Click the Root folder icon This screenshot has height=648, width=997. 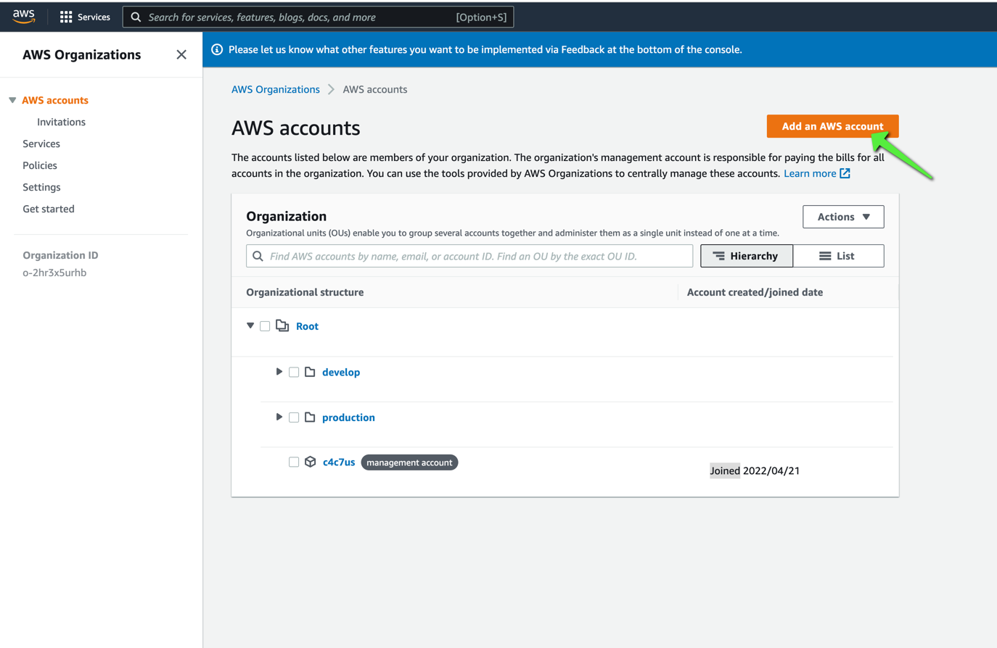point(282,326)
